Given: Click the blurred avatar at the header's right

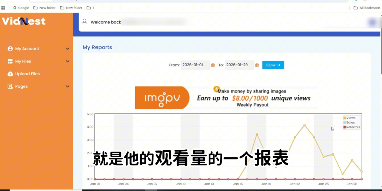Looking at the screenshot, I should pos(372,22).
